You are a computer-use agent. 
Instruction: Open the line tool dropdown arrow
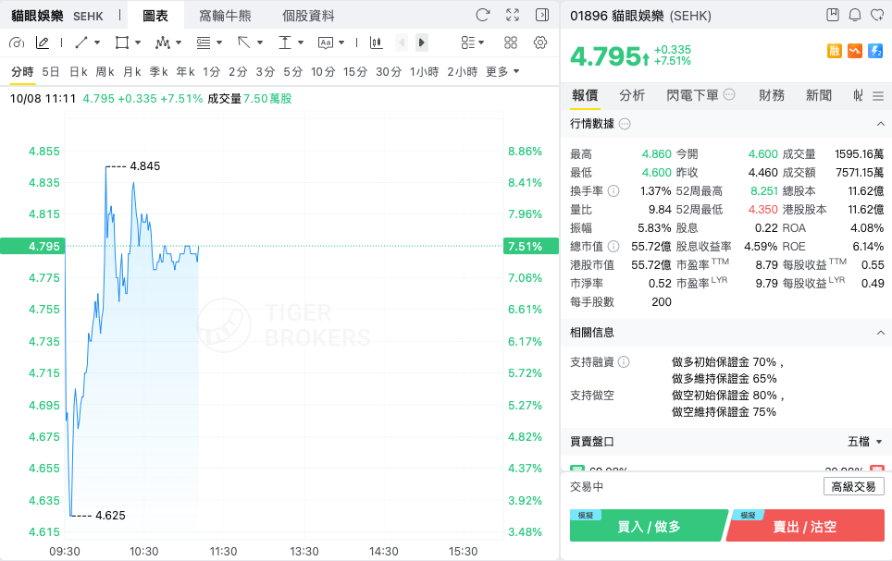97,43
